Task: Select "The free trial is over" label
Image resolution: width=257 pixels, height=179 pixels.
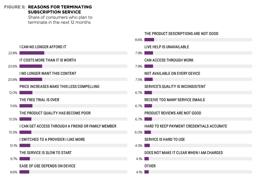Action: tap(39, 100)
